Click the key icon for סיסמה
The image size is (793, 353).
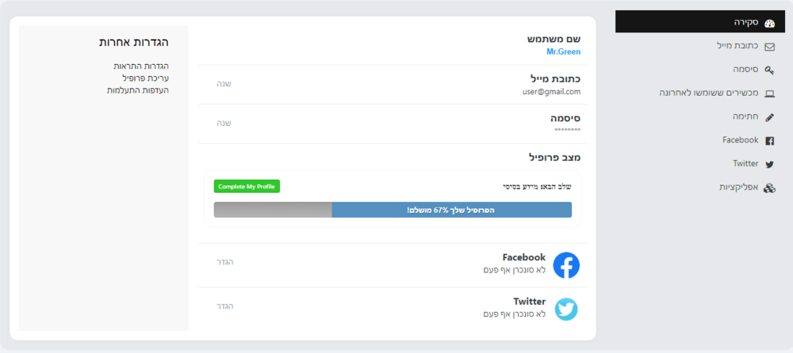(x=768, y=70)
